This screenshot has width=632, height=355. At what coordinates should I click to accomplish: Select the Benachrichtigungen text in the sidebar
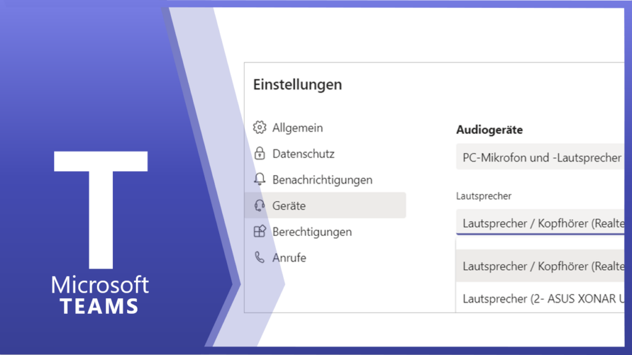pyautogui.click(x=322, y=180)
